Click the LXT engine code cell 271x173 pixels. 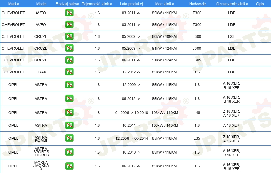[231, 36]
